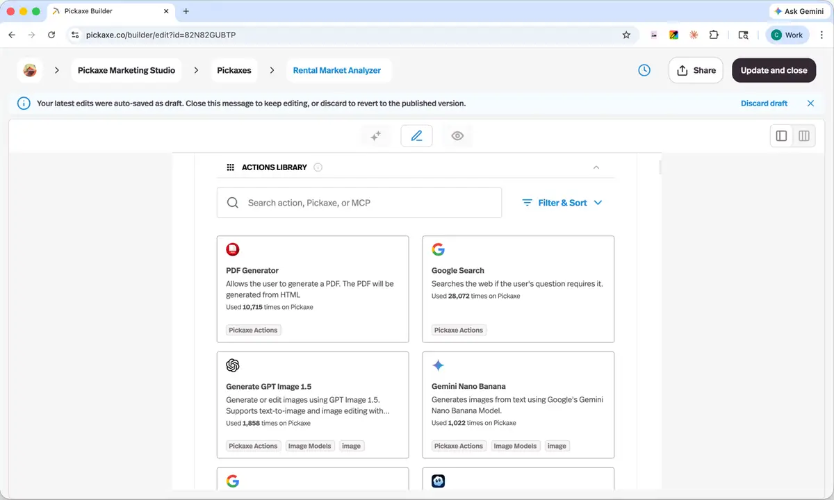The width and height of the screenshot is (834, 500).
Task: Go to Pickaxes breadcrumb
Action: 234,70
